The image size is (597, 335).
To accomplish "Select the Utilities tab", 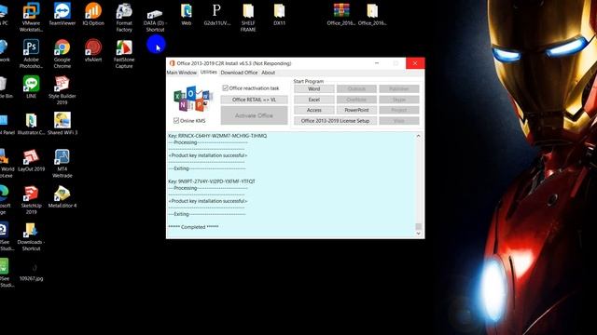I will pos(208,73).
